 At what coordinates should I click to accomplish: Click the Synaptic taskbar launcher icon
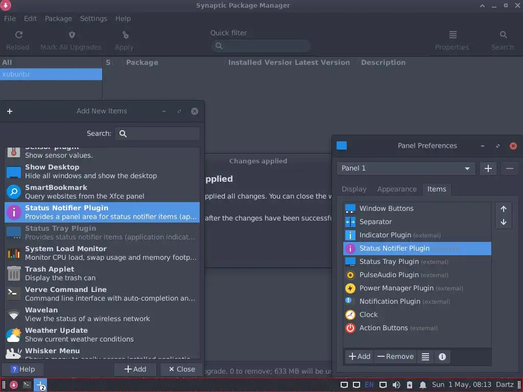pyautogui.click(x=14, y=385)
